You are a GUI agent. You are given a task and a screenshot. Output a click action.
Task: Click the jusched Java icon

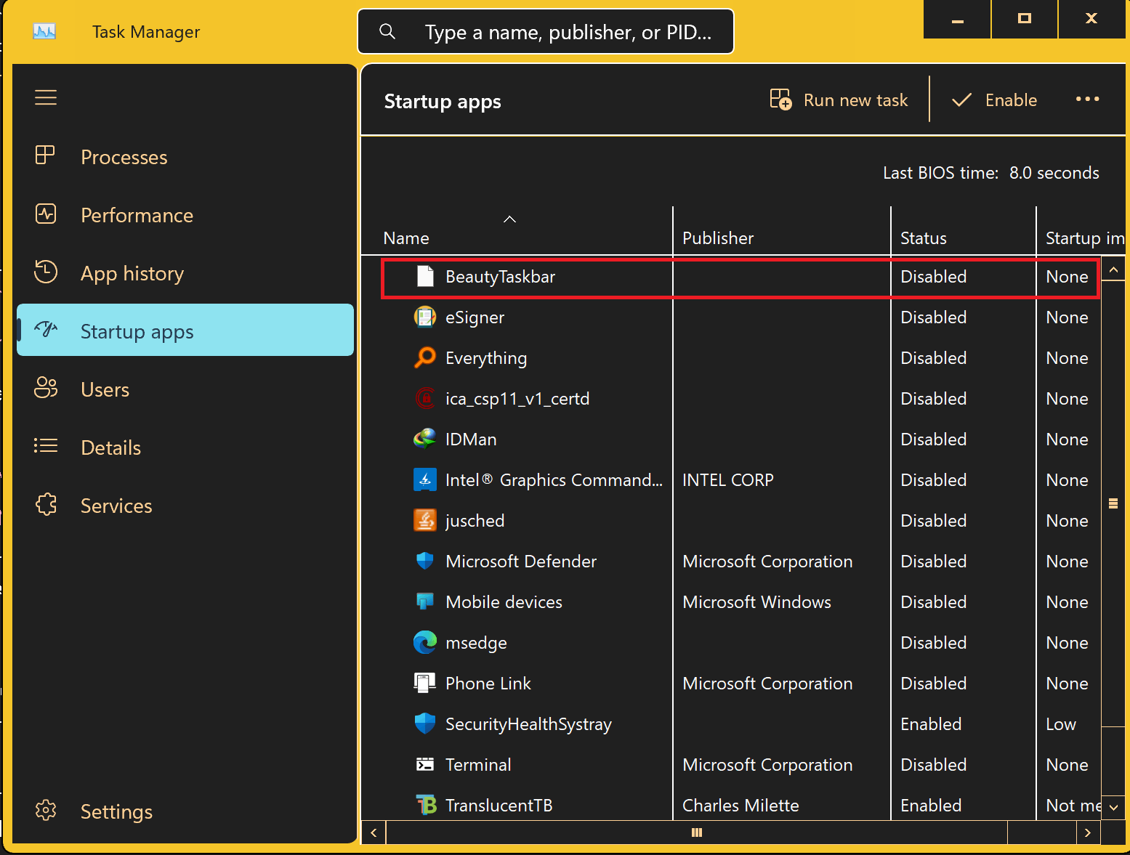pyautogui.click(x=424, y=520)
